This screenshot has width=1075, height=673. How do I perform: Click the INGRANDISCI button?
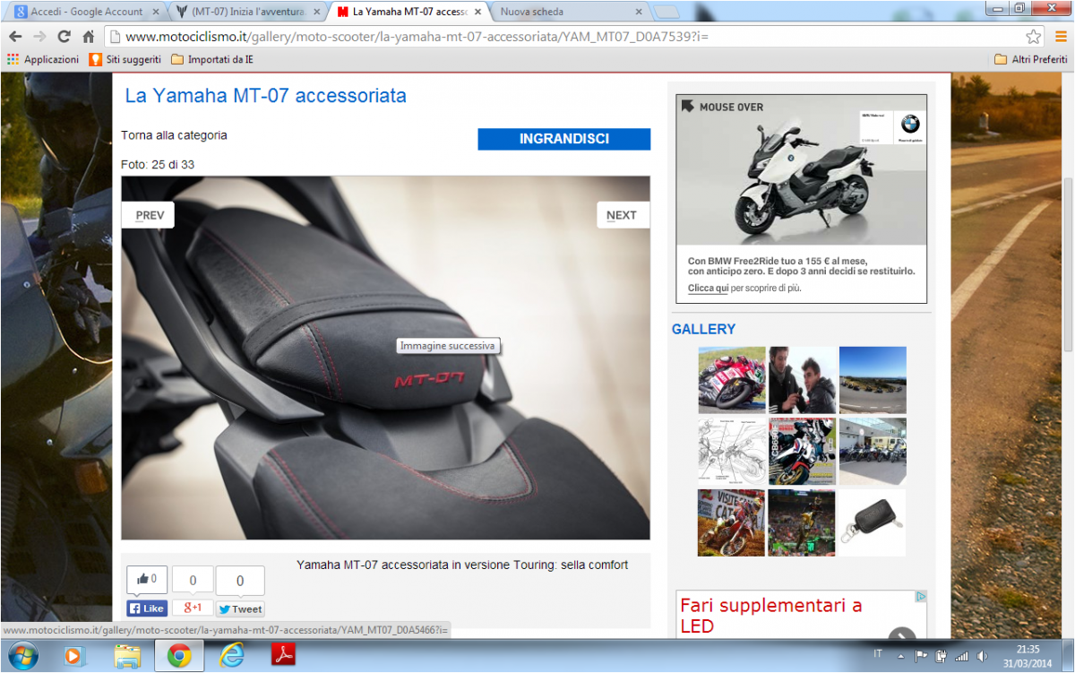563,139
